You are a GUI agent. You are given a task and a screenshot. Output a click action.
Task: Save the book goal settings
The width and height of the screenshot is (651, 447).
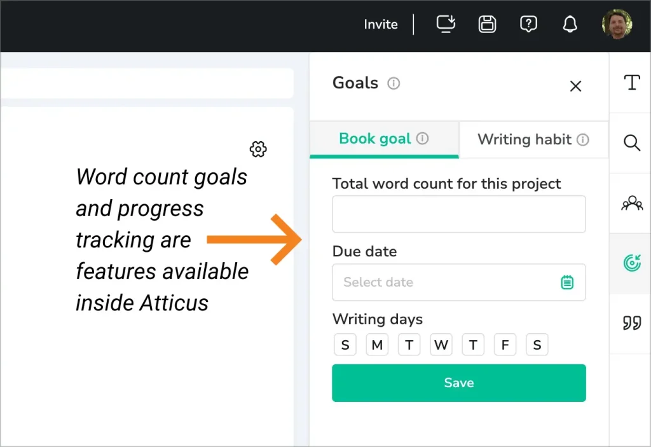458,382
